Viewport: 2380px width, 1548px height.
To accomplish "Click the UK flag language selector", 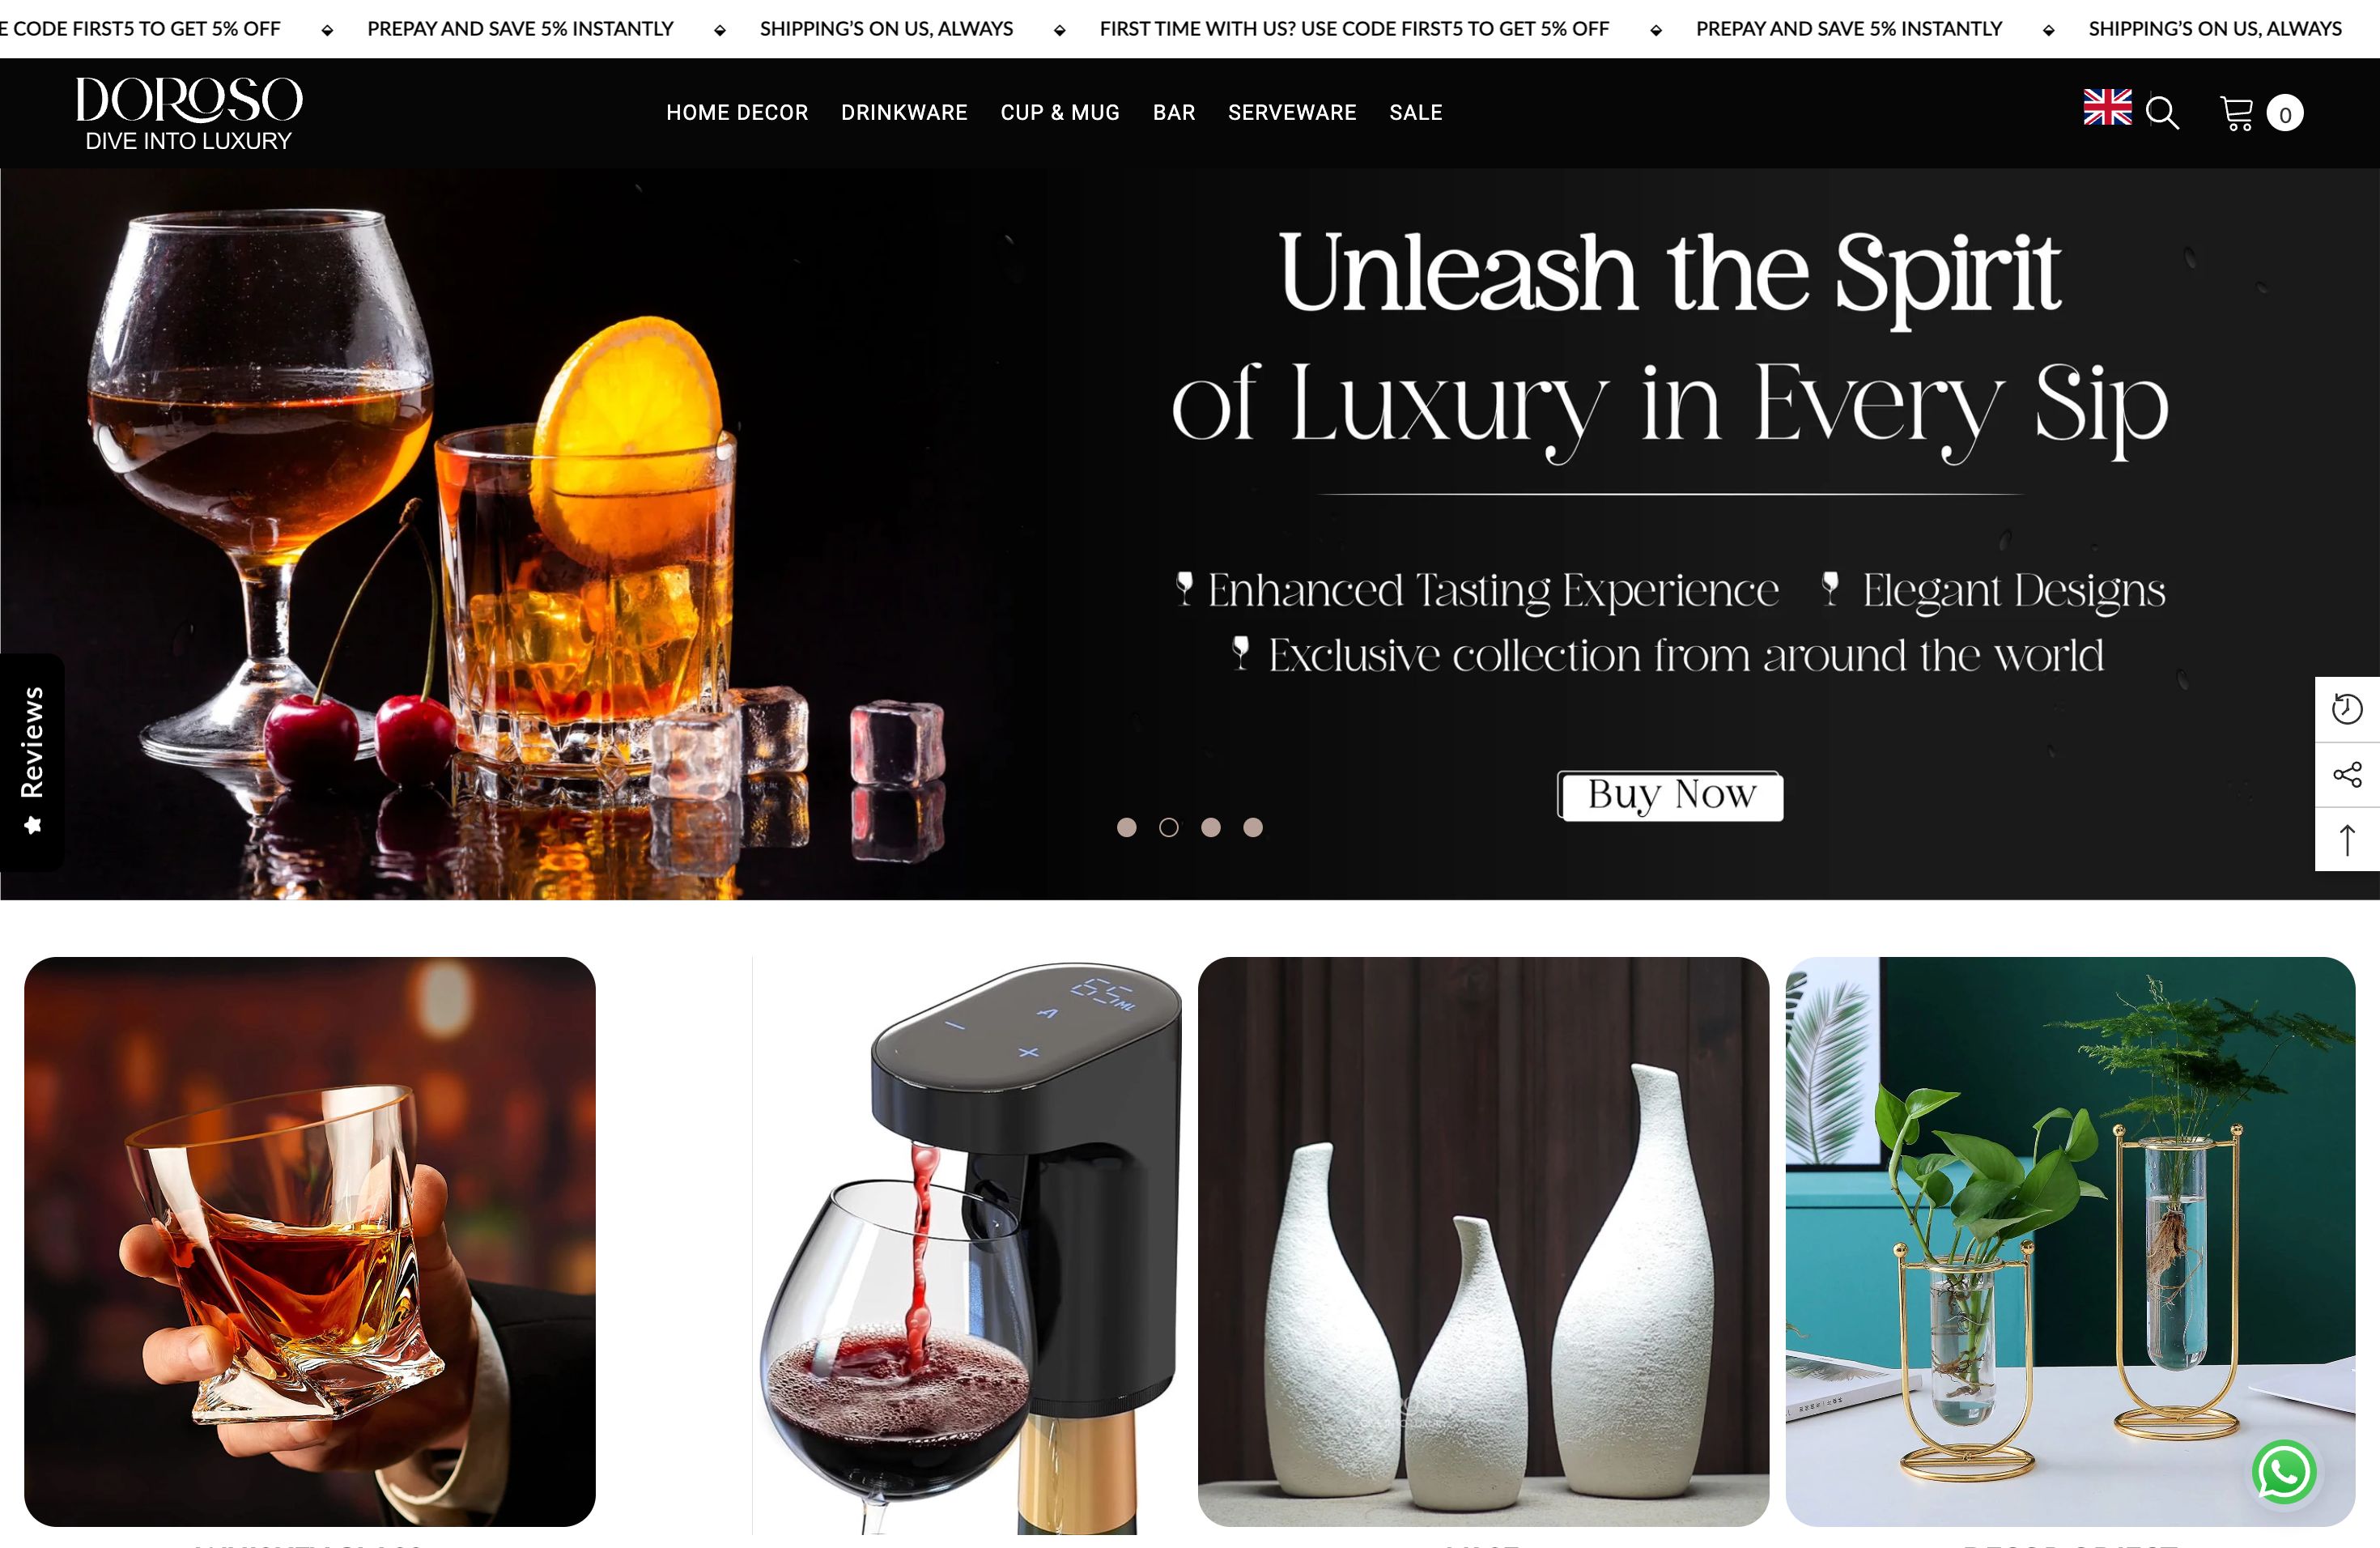I will pos(2107,107).
